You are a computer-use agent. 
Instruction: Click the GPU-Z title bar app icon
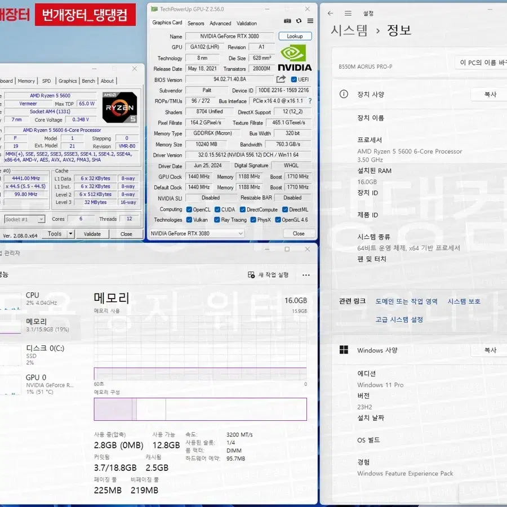pos(154,9)
